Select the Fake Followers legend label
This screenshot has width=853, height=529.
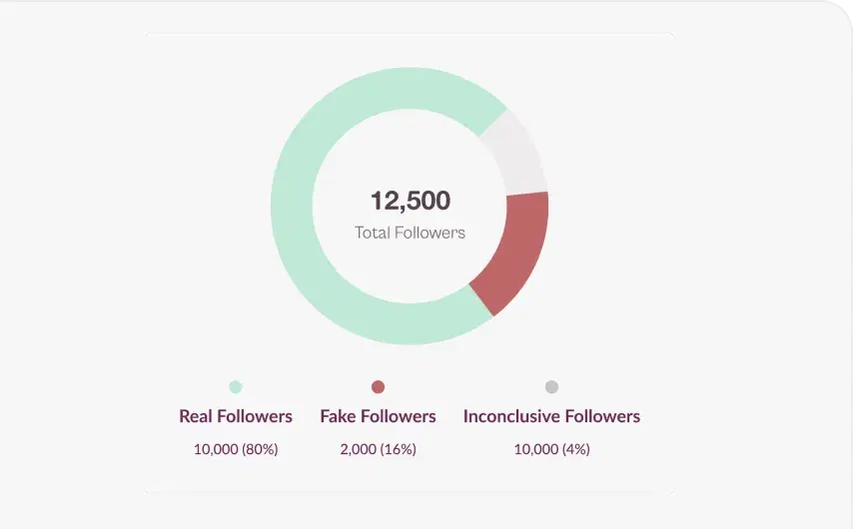[378, 416]
